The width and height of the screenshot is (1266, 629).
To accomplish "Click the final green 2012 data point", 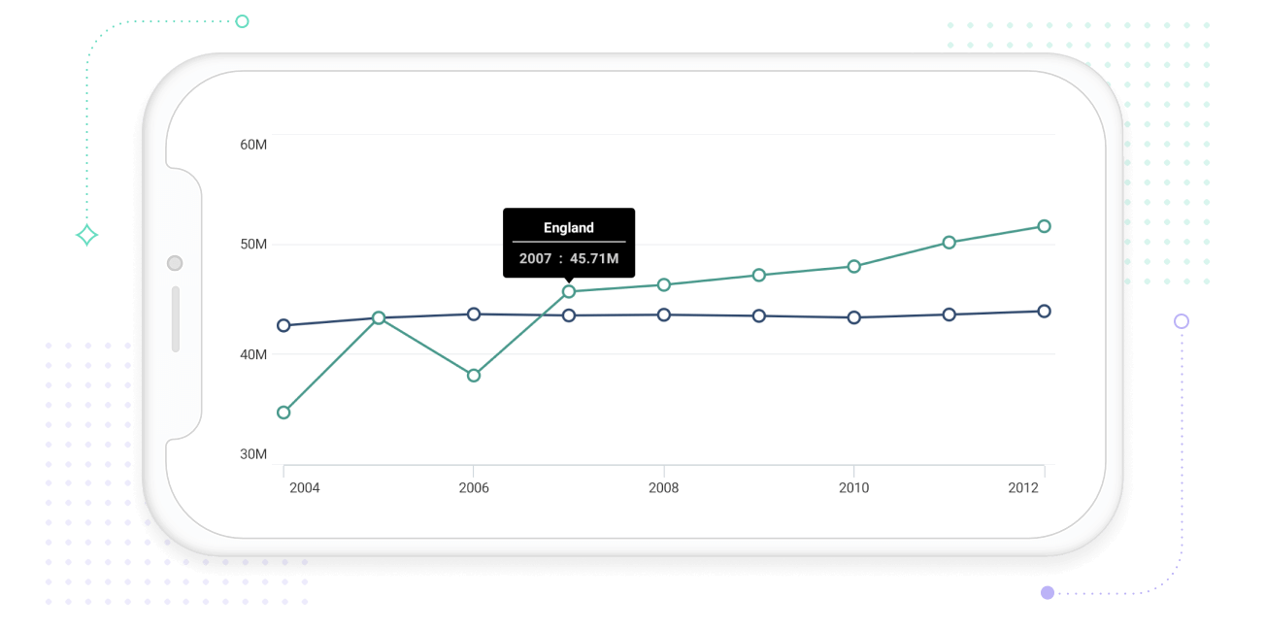I will (1046, 225).
